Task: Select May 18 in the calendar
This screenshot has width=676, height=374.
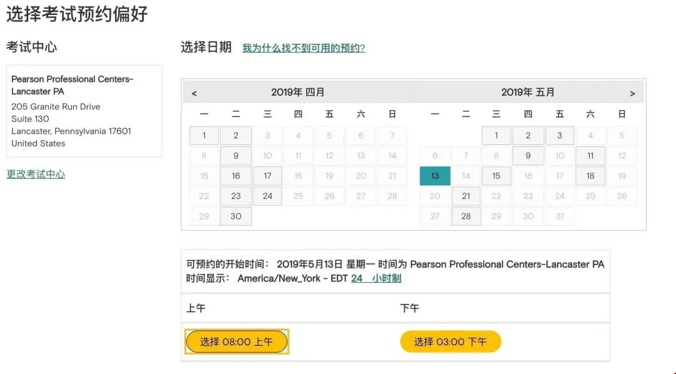Action: coord(590,176)
